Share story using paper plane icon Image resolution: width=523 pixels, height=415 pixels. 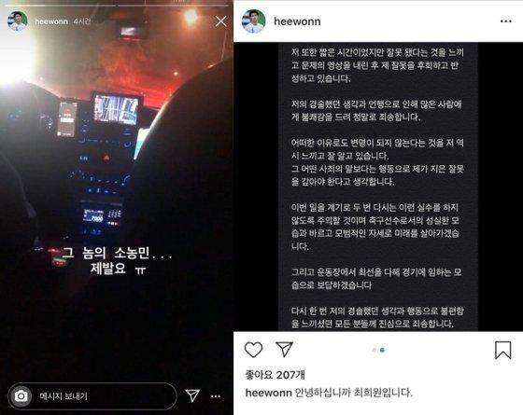[x=192, y=395]
